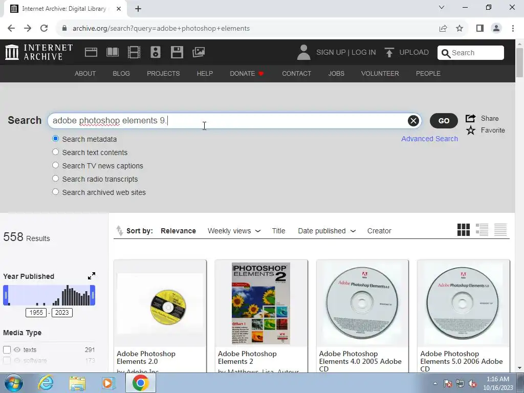Click the SIGN UP link

coord(331,53)
